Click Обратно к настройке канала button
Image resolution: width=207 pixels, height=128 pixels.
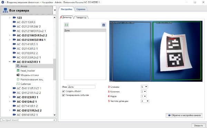pyautogui.click(x=184, y=115)
